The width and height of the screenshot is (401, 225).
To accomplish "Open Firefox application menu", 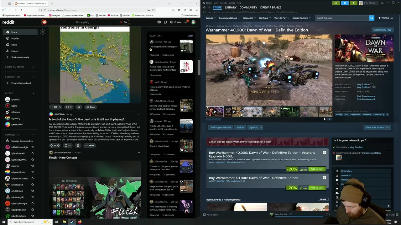I will pyautogui.click(x=196, y=10).
